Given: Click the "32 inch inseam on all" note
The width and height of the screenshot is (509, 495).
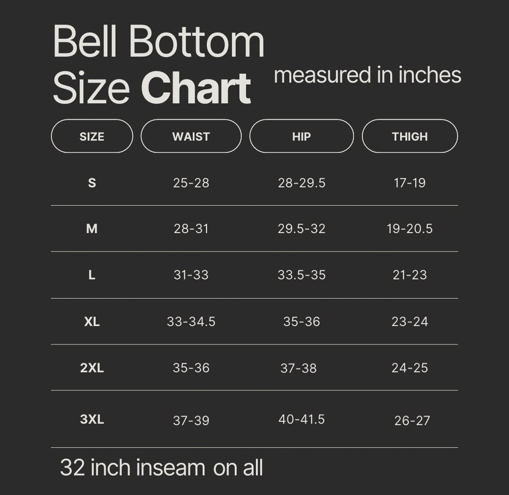Looking at the screenshot, I should coord(161,467).
